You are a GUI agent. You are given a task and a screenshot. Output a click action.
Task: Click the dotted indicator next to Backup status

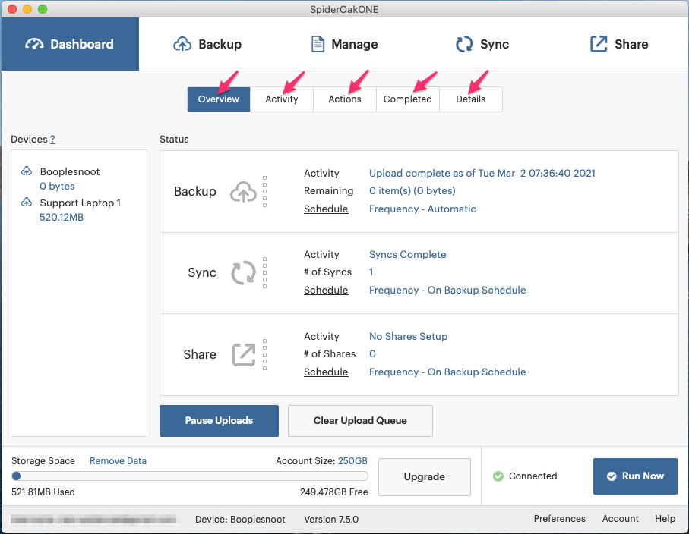point(264,191)
